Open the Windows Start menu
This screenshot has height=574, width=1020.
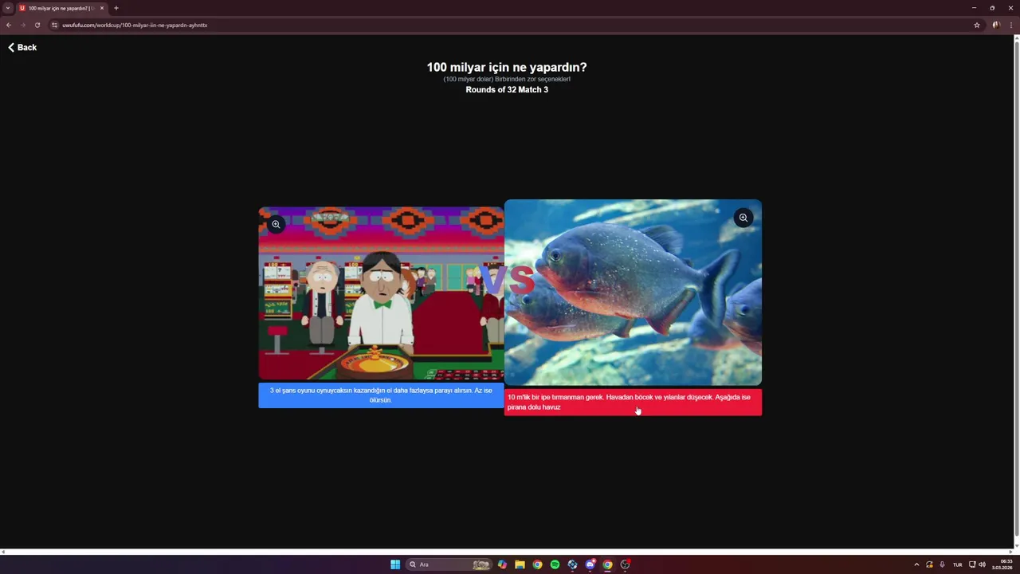395,564
